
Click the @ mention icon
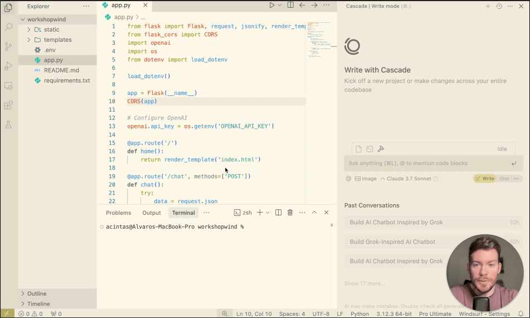(x=348, y=179)
